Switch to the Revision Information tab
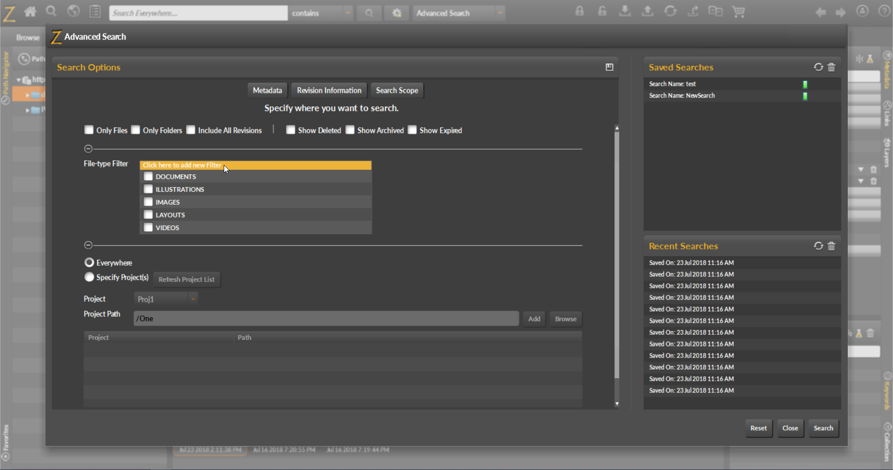Viewport: 893px width, 470px height. (329, 91)
